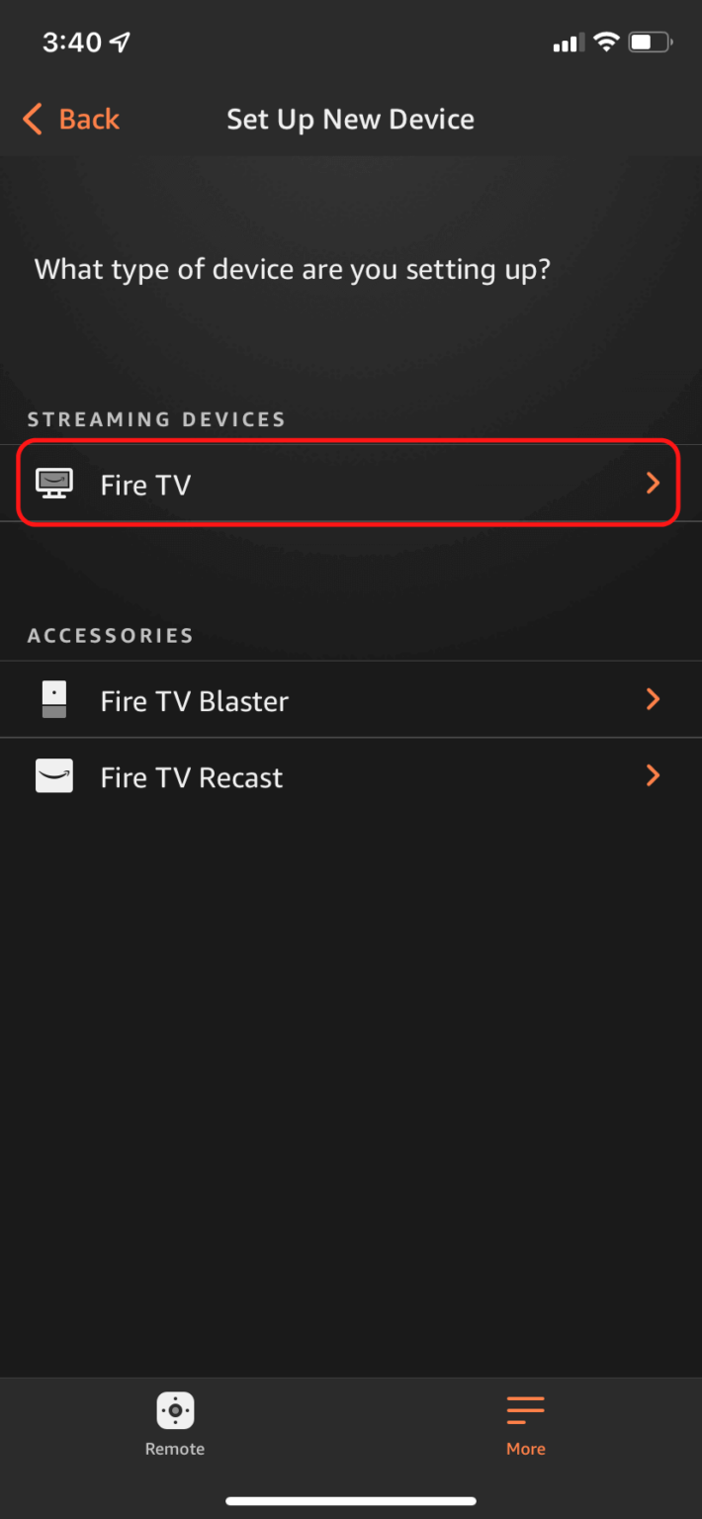This screenshot has height=1519, width=702.
Task: Tap the back chevron arrow icon
Action: 31,119
